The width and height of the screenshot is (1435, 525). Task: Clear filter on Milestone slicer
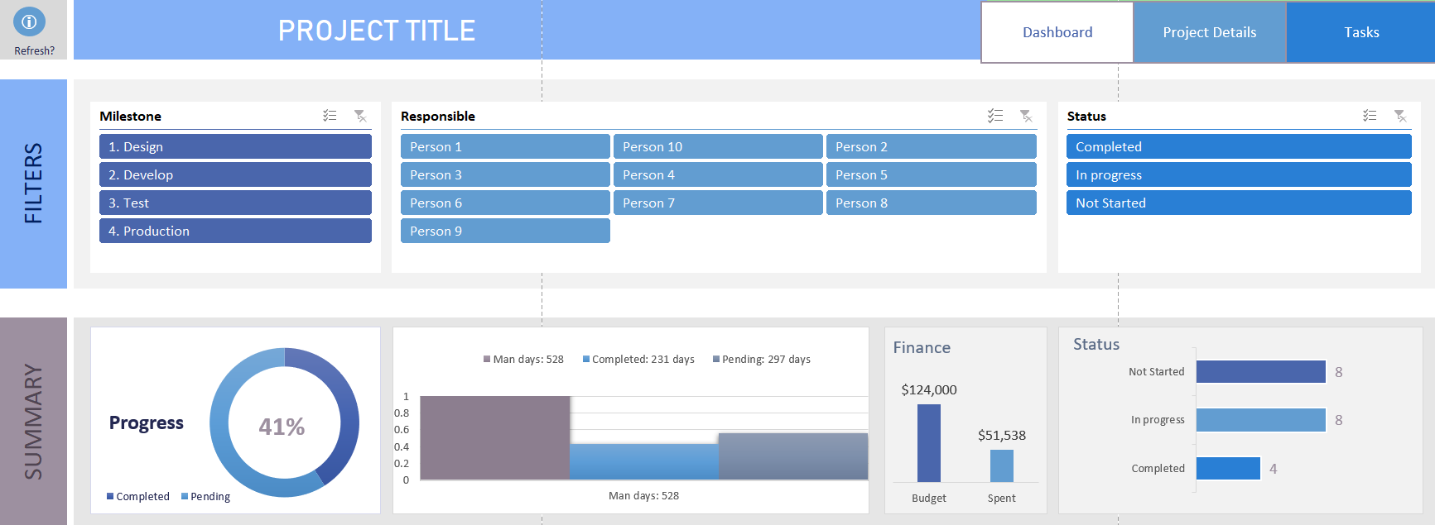[x=360, y=116]
